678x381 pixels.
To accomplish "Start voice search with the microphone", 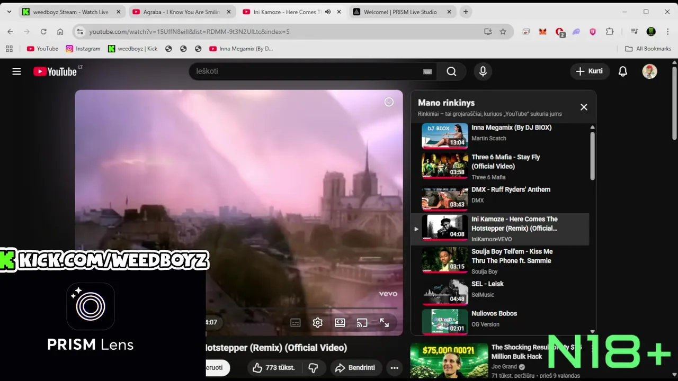I will coord(483,71).
